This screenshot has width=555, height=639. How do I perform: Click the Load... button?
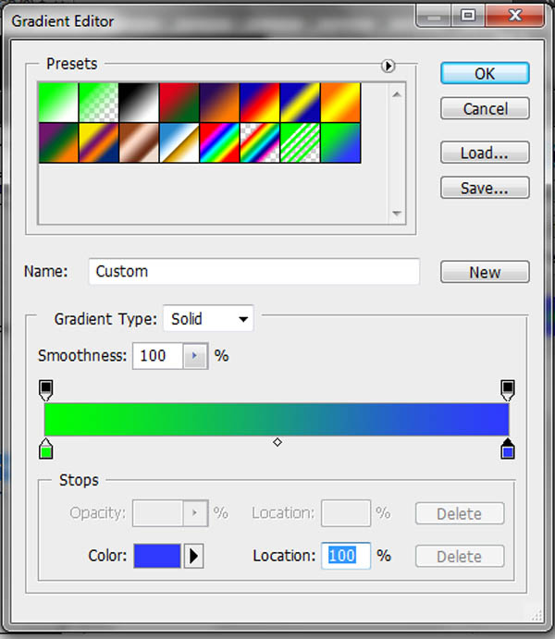485,153
